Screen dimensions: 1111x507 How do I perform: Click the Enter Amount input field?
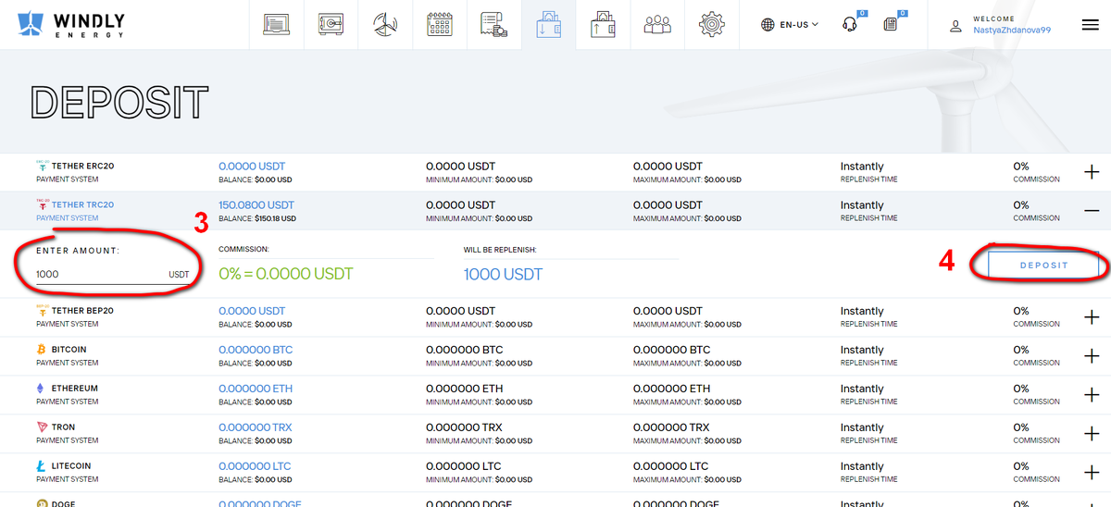113,275
